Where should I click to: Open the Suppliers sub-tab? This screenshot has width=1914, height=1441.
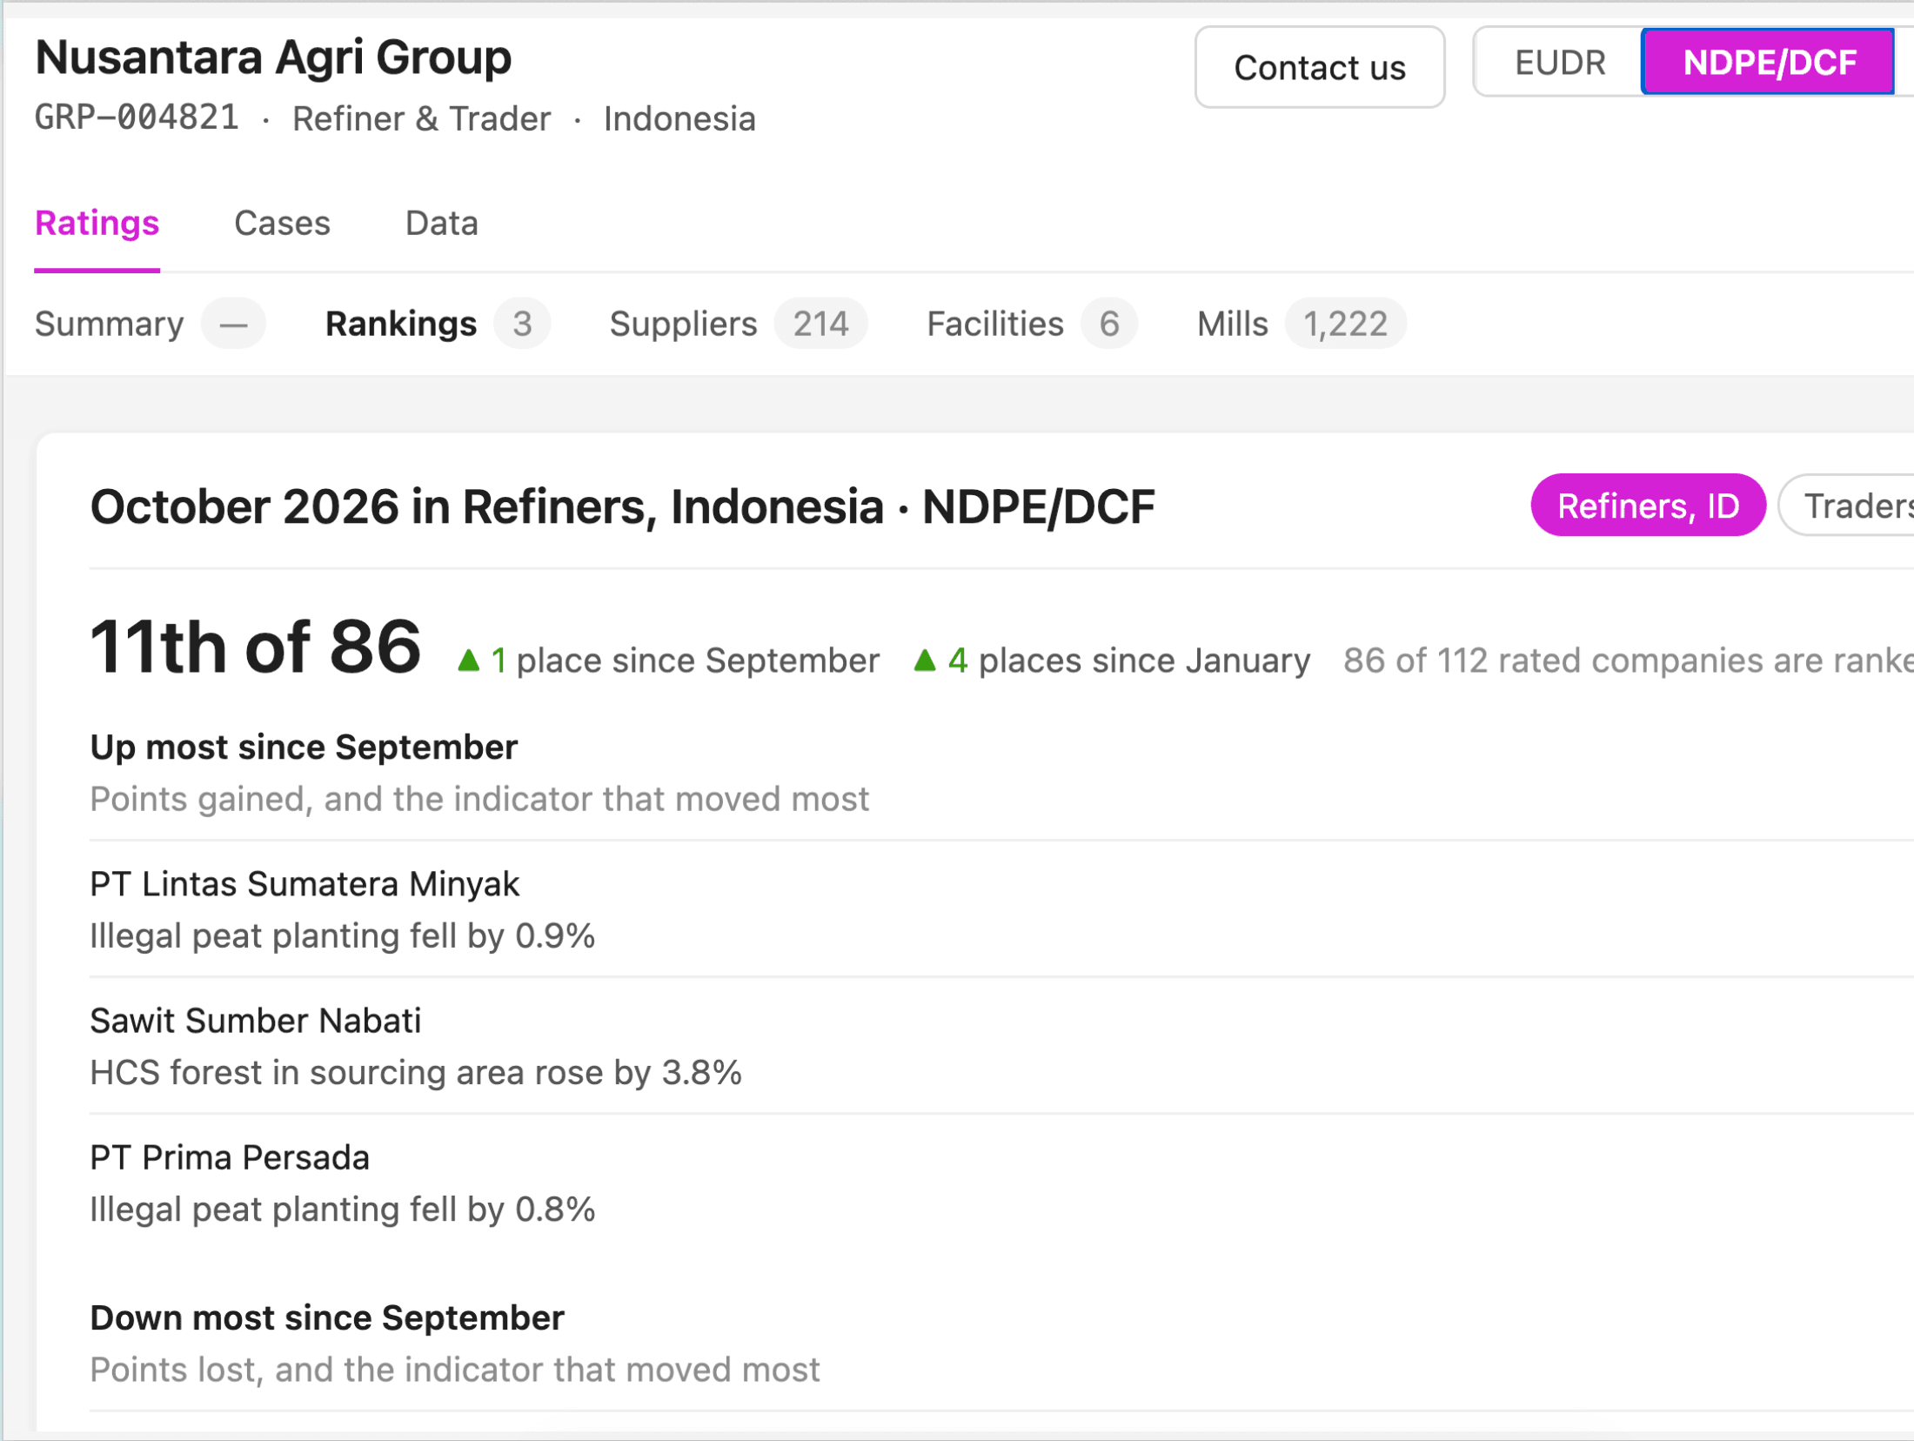[738, 325]
